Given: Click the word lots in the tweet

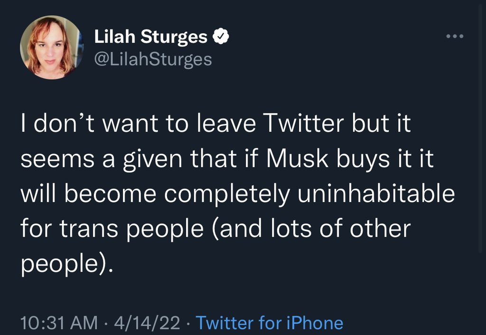Looking at the screenshot, I should tap(291, 229).
